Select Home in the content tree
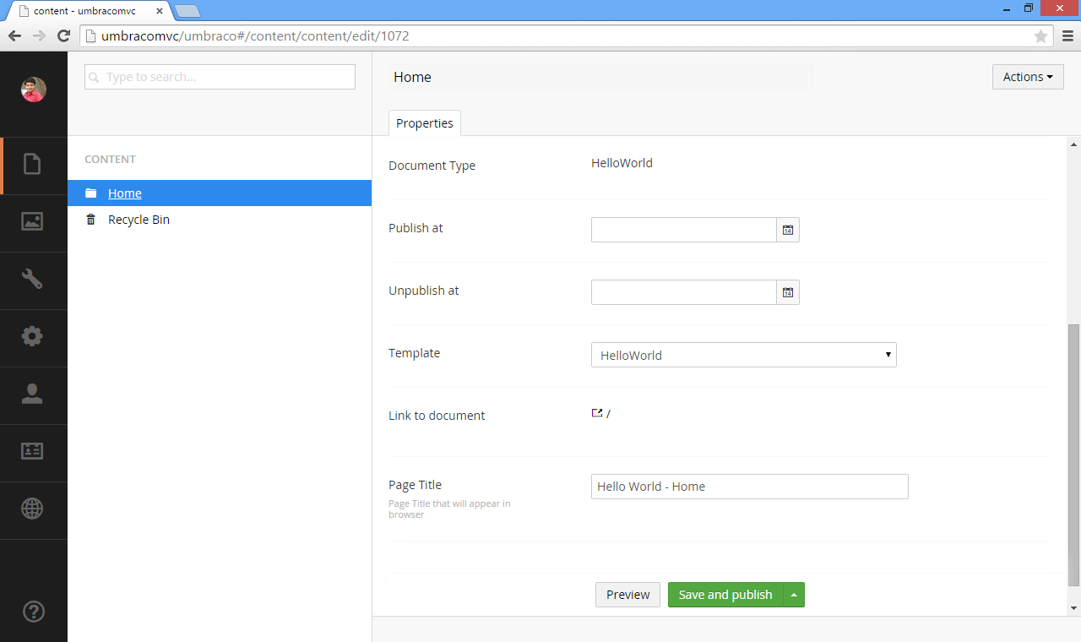 pyautogui.click(x=125, y=193)
